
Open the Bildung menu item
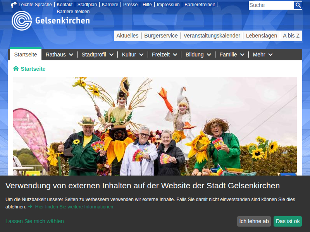(x=195, y=55)
